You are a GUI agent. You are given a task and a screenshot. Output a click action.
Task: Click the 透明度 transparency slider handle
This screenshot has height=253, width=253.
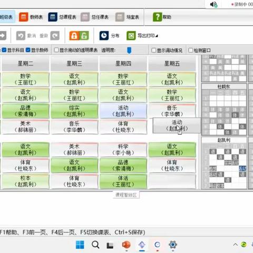click(129, 50)
